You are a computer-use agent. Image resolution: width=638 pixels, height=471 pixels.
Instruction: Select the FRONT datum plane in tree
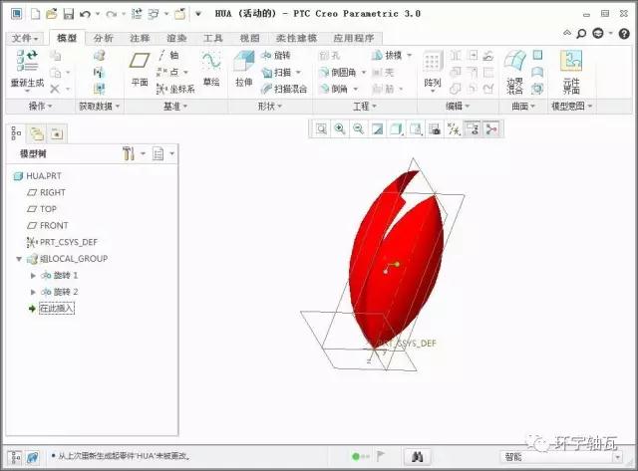tap(54, 225)
